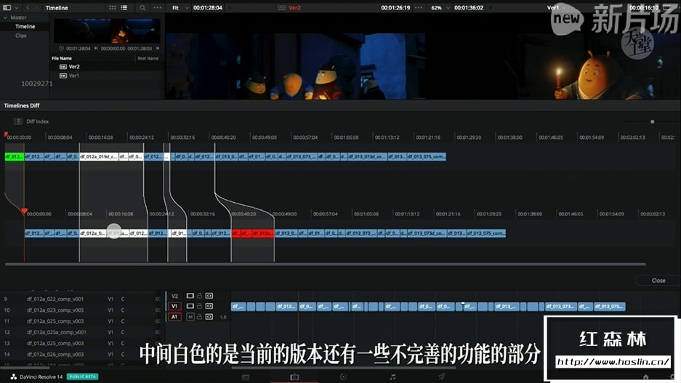Open the Diff Index label
This screenshot has height=383, width=681.
point(37,121)
